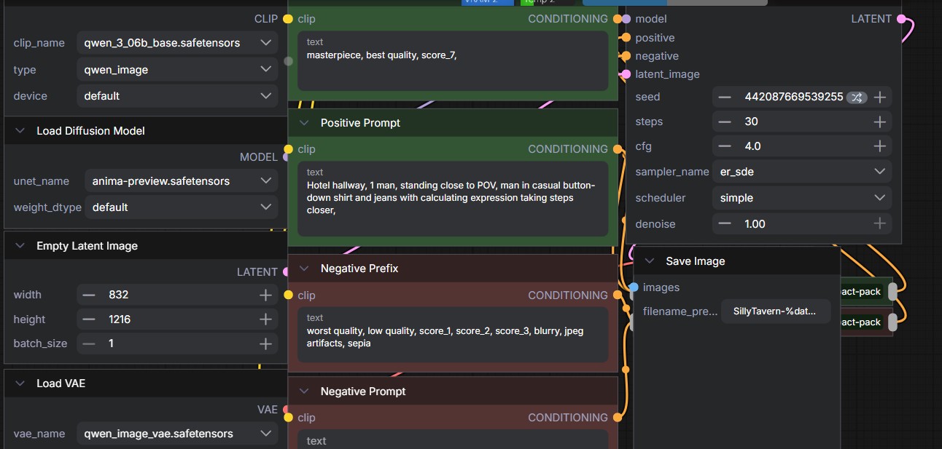This screenshot has height=449, width=942.
Task: Click the cfg value 4.0
Action: 752,146
